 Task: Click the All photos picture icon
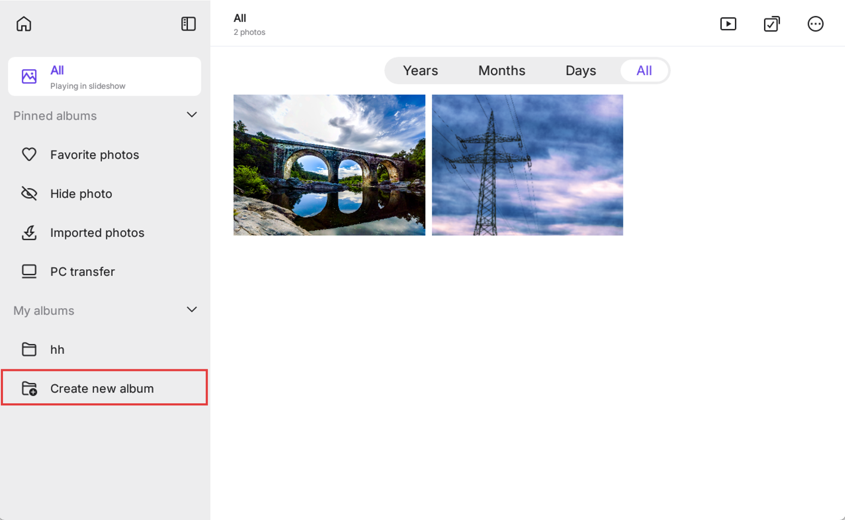point(29,76)
